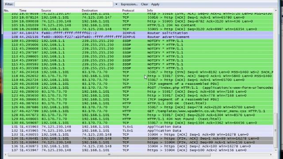Sort by the Source column header
The image size is (283, 159).
[x=46, y=11]
